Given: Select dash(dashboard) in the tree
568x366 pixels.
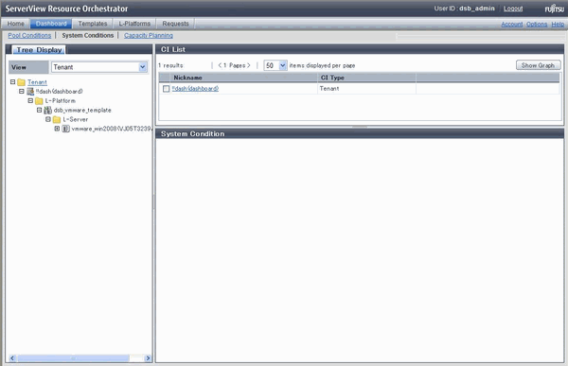Looking at the screenshot, I should click(59, 91).
